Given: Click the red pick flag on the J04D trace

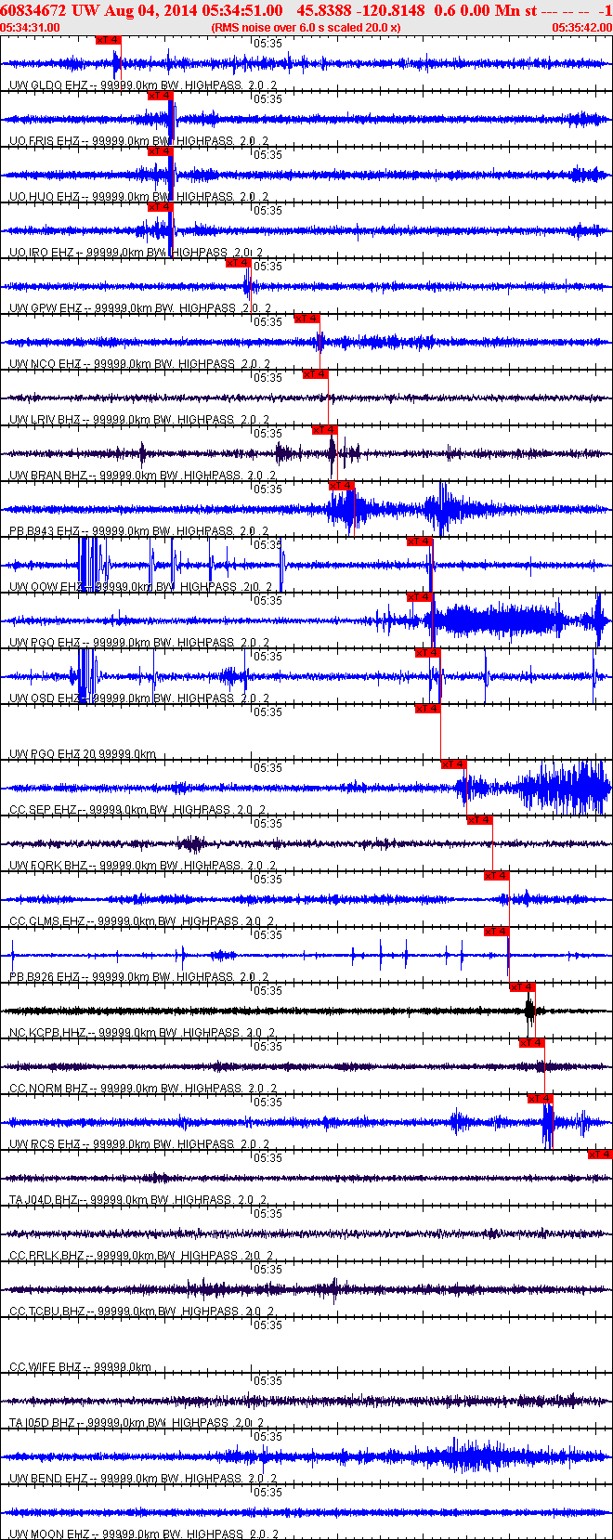Looking at the screenshot, I should pyautogui.click(x=600, y=1154).
